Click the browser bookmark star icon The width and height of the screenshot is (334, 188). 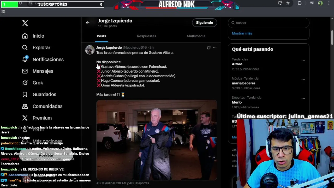(x=288, y=3)
